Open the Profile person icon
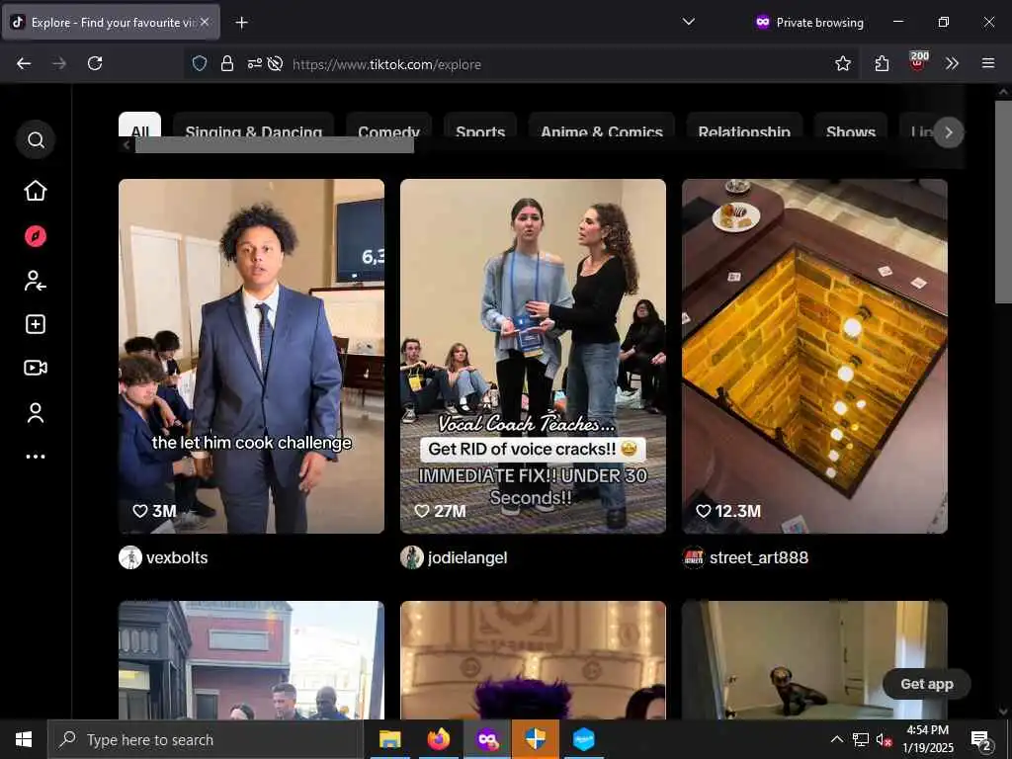This screenshot has width=1012, height=759. click(36, 412)
